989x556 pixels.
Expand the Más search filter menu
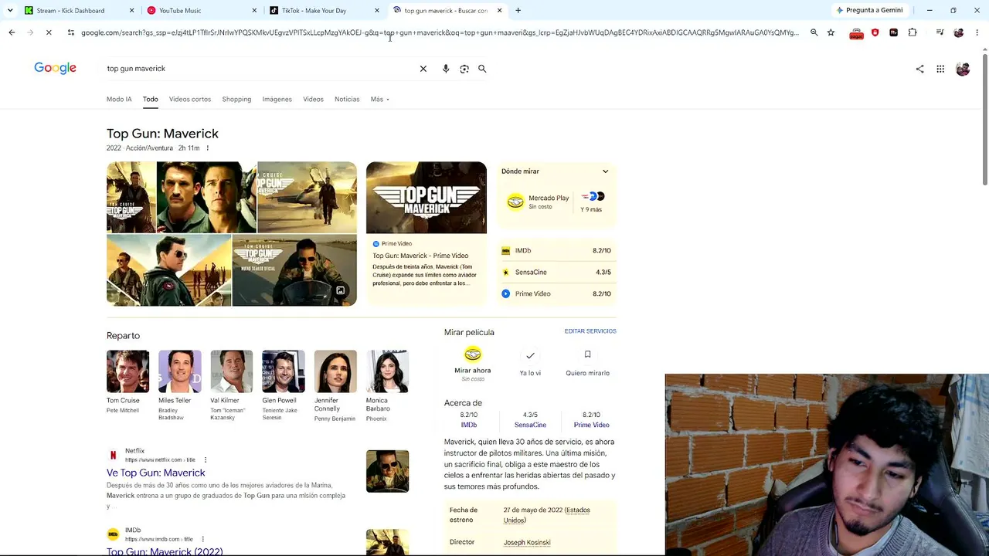[379, 99]
